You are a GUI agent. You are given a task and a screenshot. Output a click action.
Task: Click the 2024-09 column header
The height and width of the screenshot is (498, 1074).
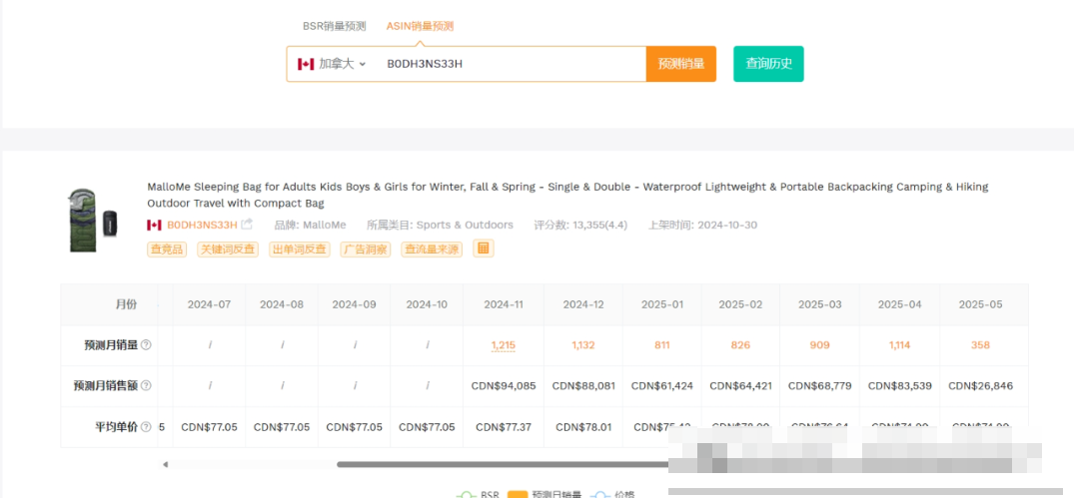(x=354, y=304)
